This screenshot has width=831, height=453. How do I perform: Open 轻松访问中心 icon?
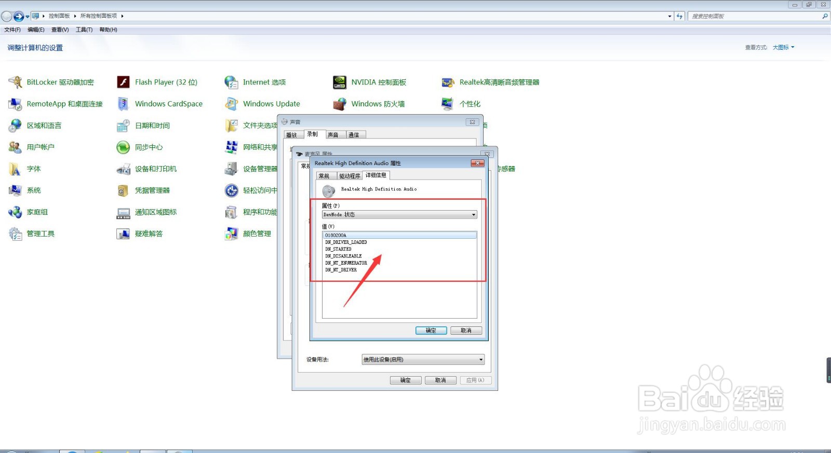click(x=231, y=190)
